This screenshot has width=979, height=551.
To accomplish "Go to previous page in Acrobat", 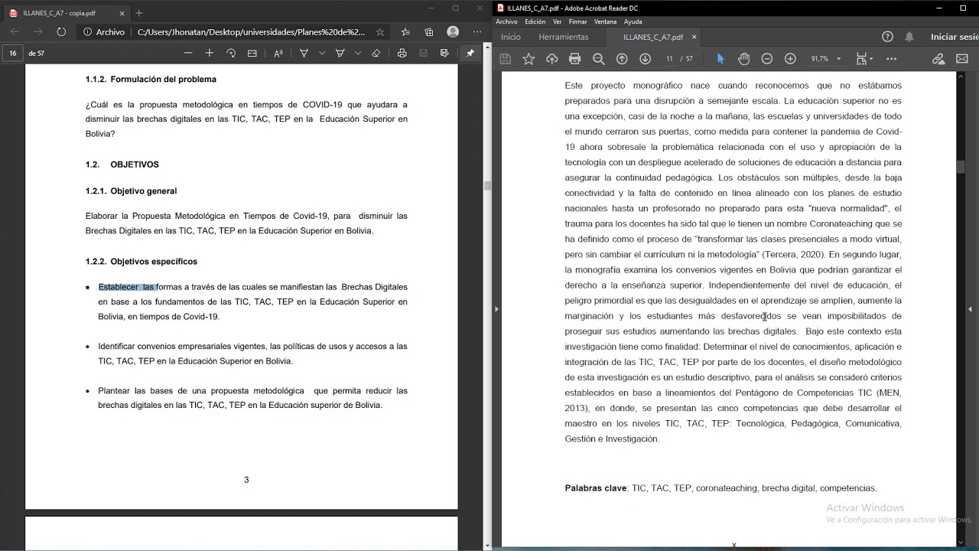I will coord(622,59).
